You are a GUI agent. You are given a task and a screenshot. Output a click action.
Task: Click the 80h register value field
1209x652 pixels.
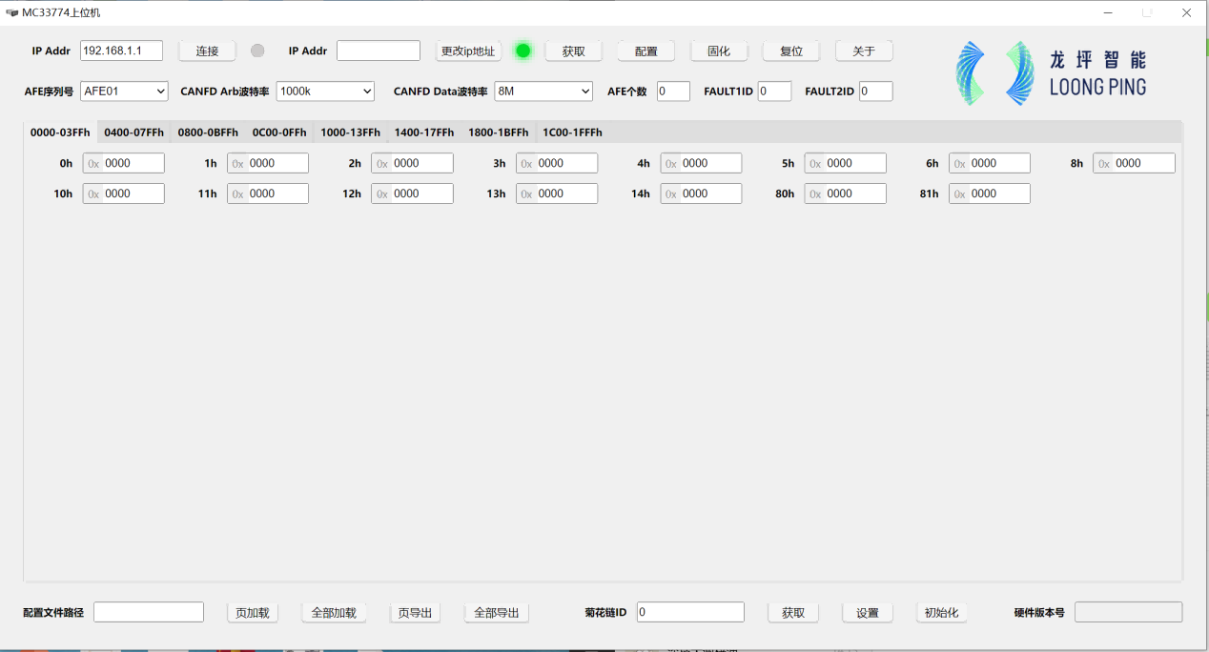coord(853,194)
